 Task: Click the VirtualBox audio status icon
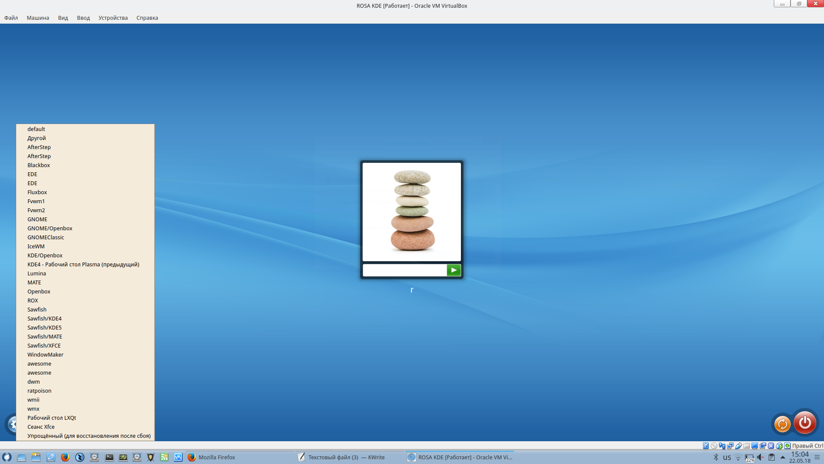click(722, 446)
